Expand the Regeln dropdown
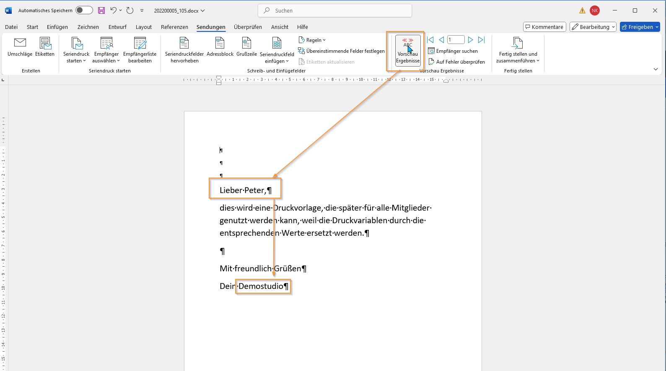Viewport: 666px width, 371px height. (x=313, y=40)
